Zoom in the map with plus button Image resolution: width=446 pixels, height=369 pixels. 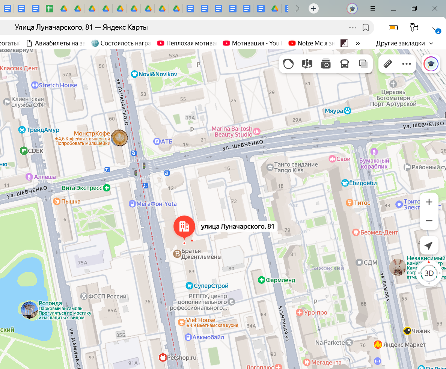coord(429,202)
